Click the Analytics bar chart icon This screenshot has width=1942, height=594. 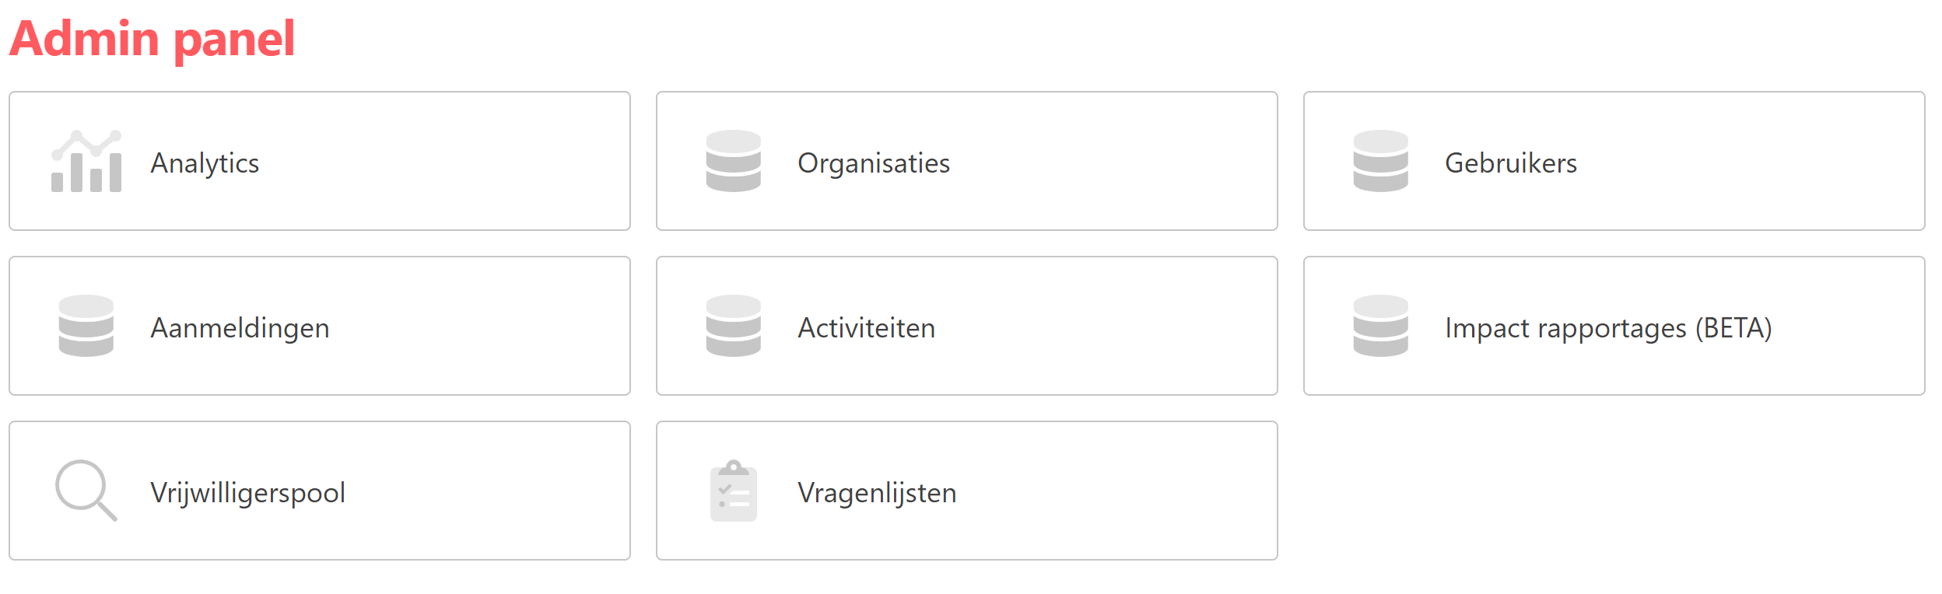[x=86, y=161]
